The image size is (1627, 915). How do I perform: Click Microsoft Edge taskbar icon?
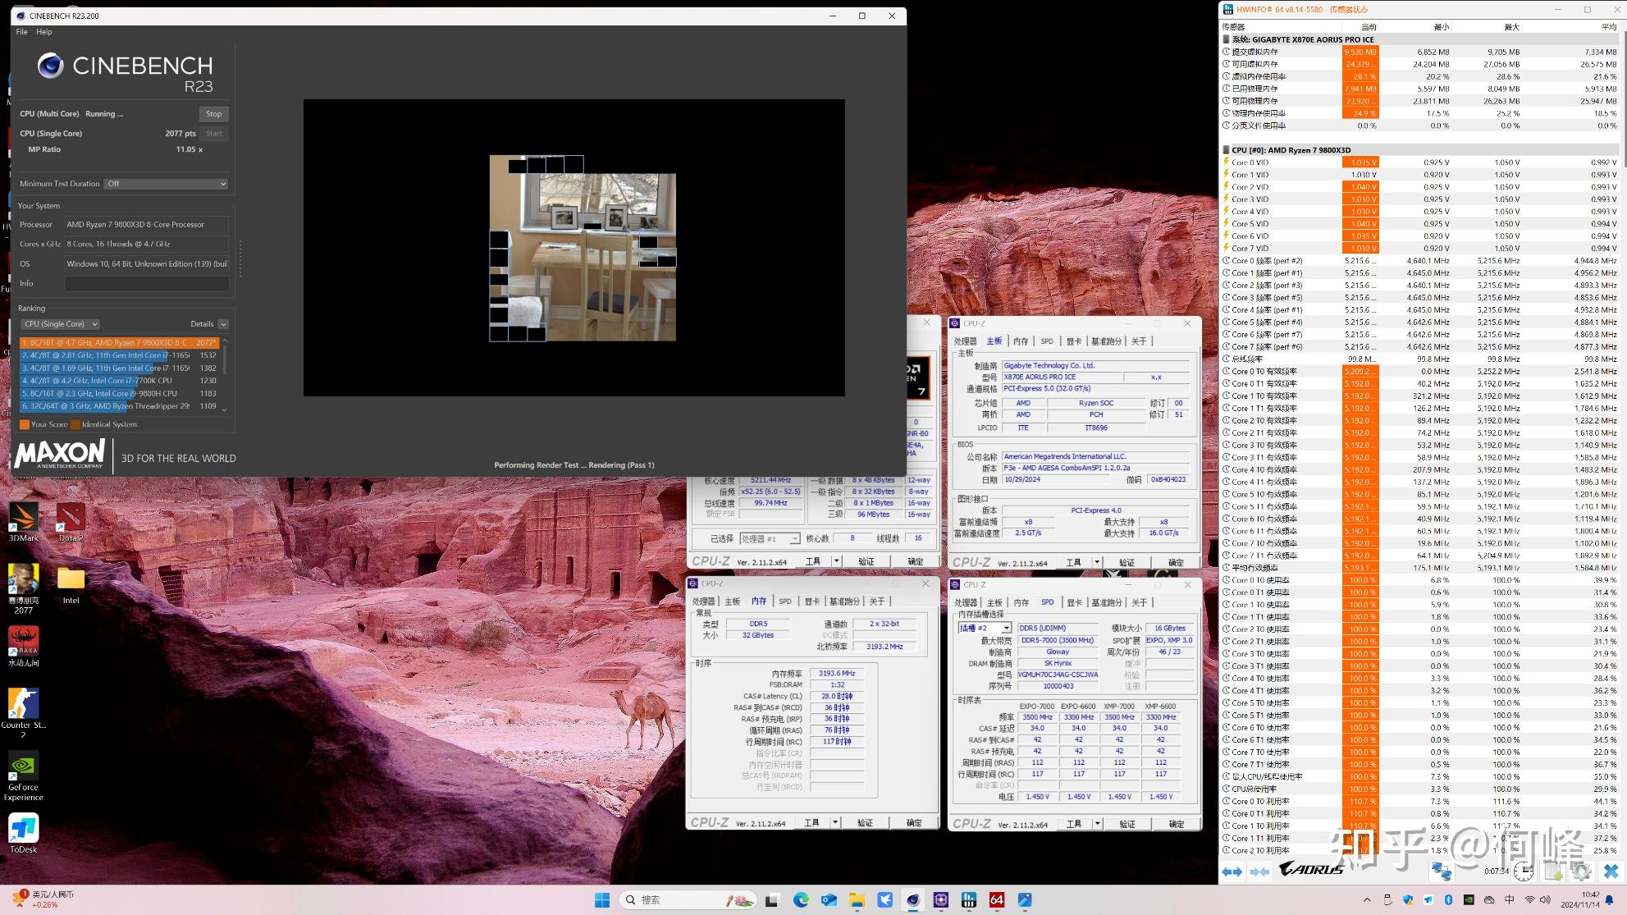(801, 900)
